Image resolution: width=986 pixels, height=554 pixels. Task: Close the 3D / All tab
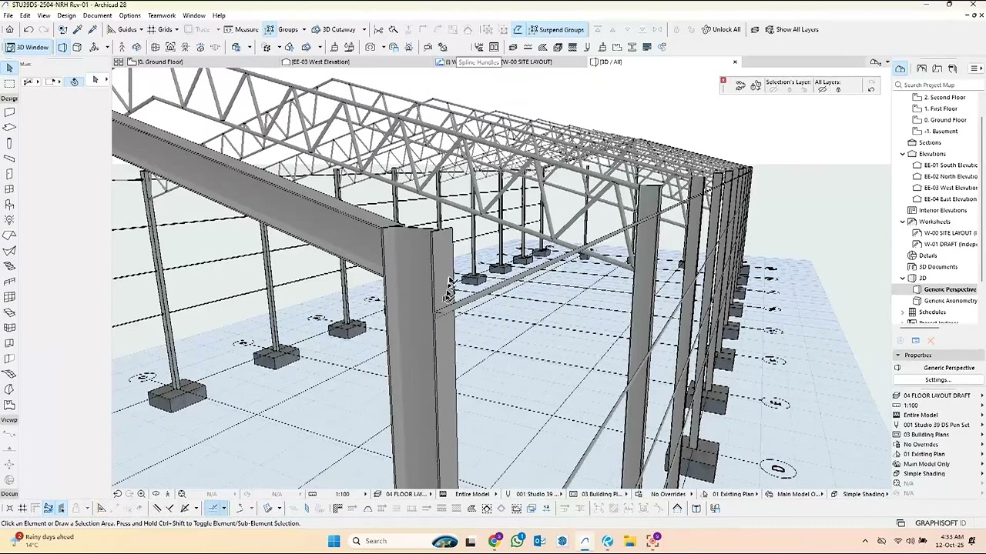pos(735,62)
